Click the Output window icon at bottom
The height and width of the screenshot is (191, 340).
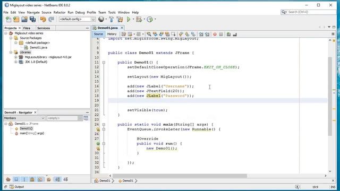click(12, 187)
